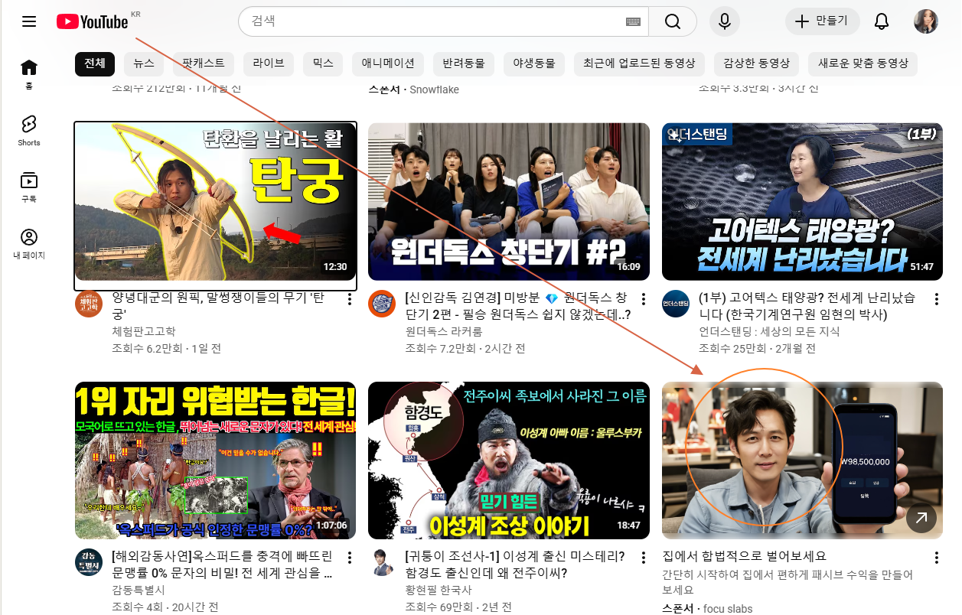Play the 이성계 조상 이야기 thumbnail
Image resolution: width=962 pixels, height=615 pixels.
pyautogui.click(x=509, y=460)
